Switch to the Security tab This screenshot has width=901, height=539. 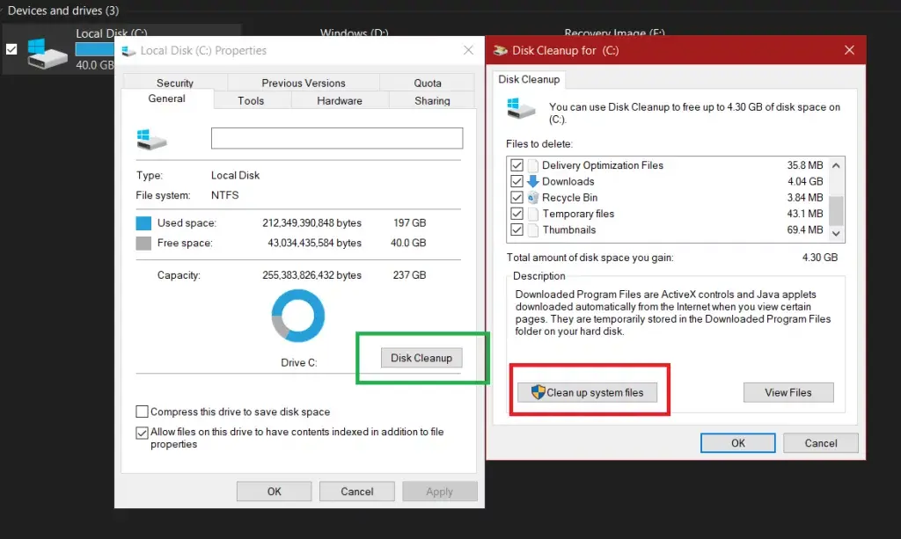[x=175, y=83]
